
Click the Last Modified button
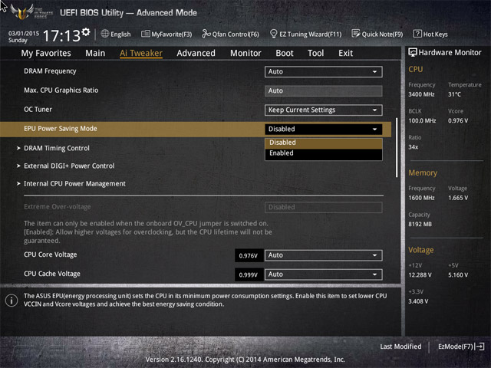click(x=400, y=347)
